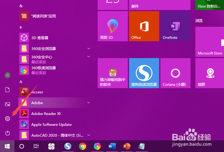Expand the 360安全浏览器 folder chevron
This screenshot has width=224, height=152.
click(89, 48)
